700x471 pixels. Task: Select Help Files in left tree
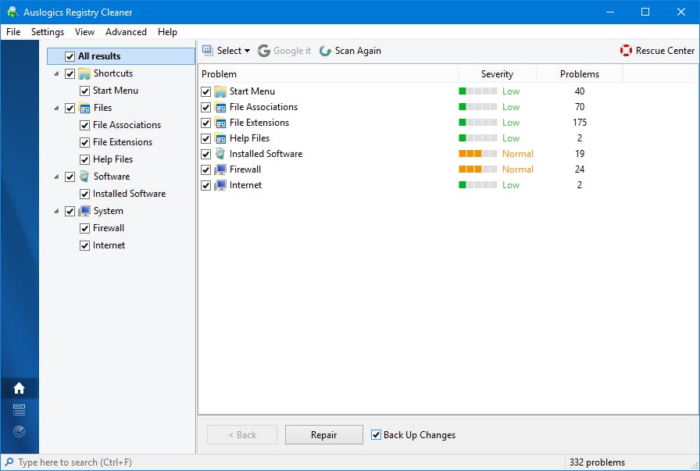[113, 159]
